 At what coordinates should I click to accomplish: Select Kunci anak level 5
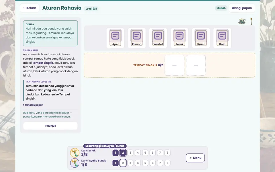145,153
